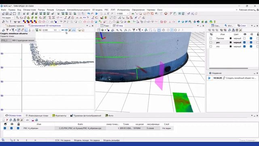
Task: Switch to Привязки фотоизображений tab
Action: [85, 116]
